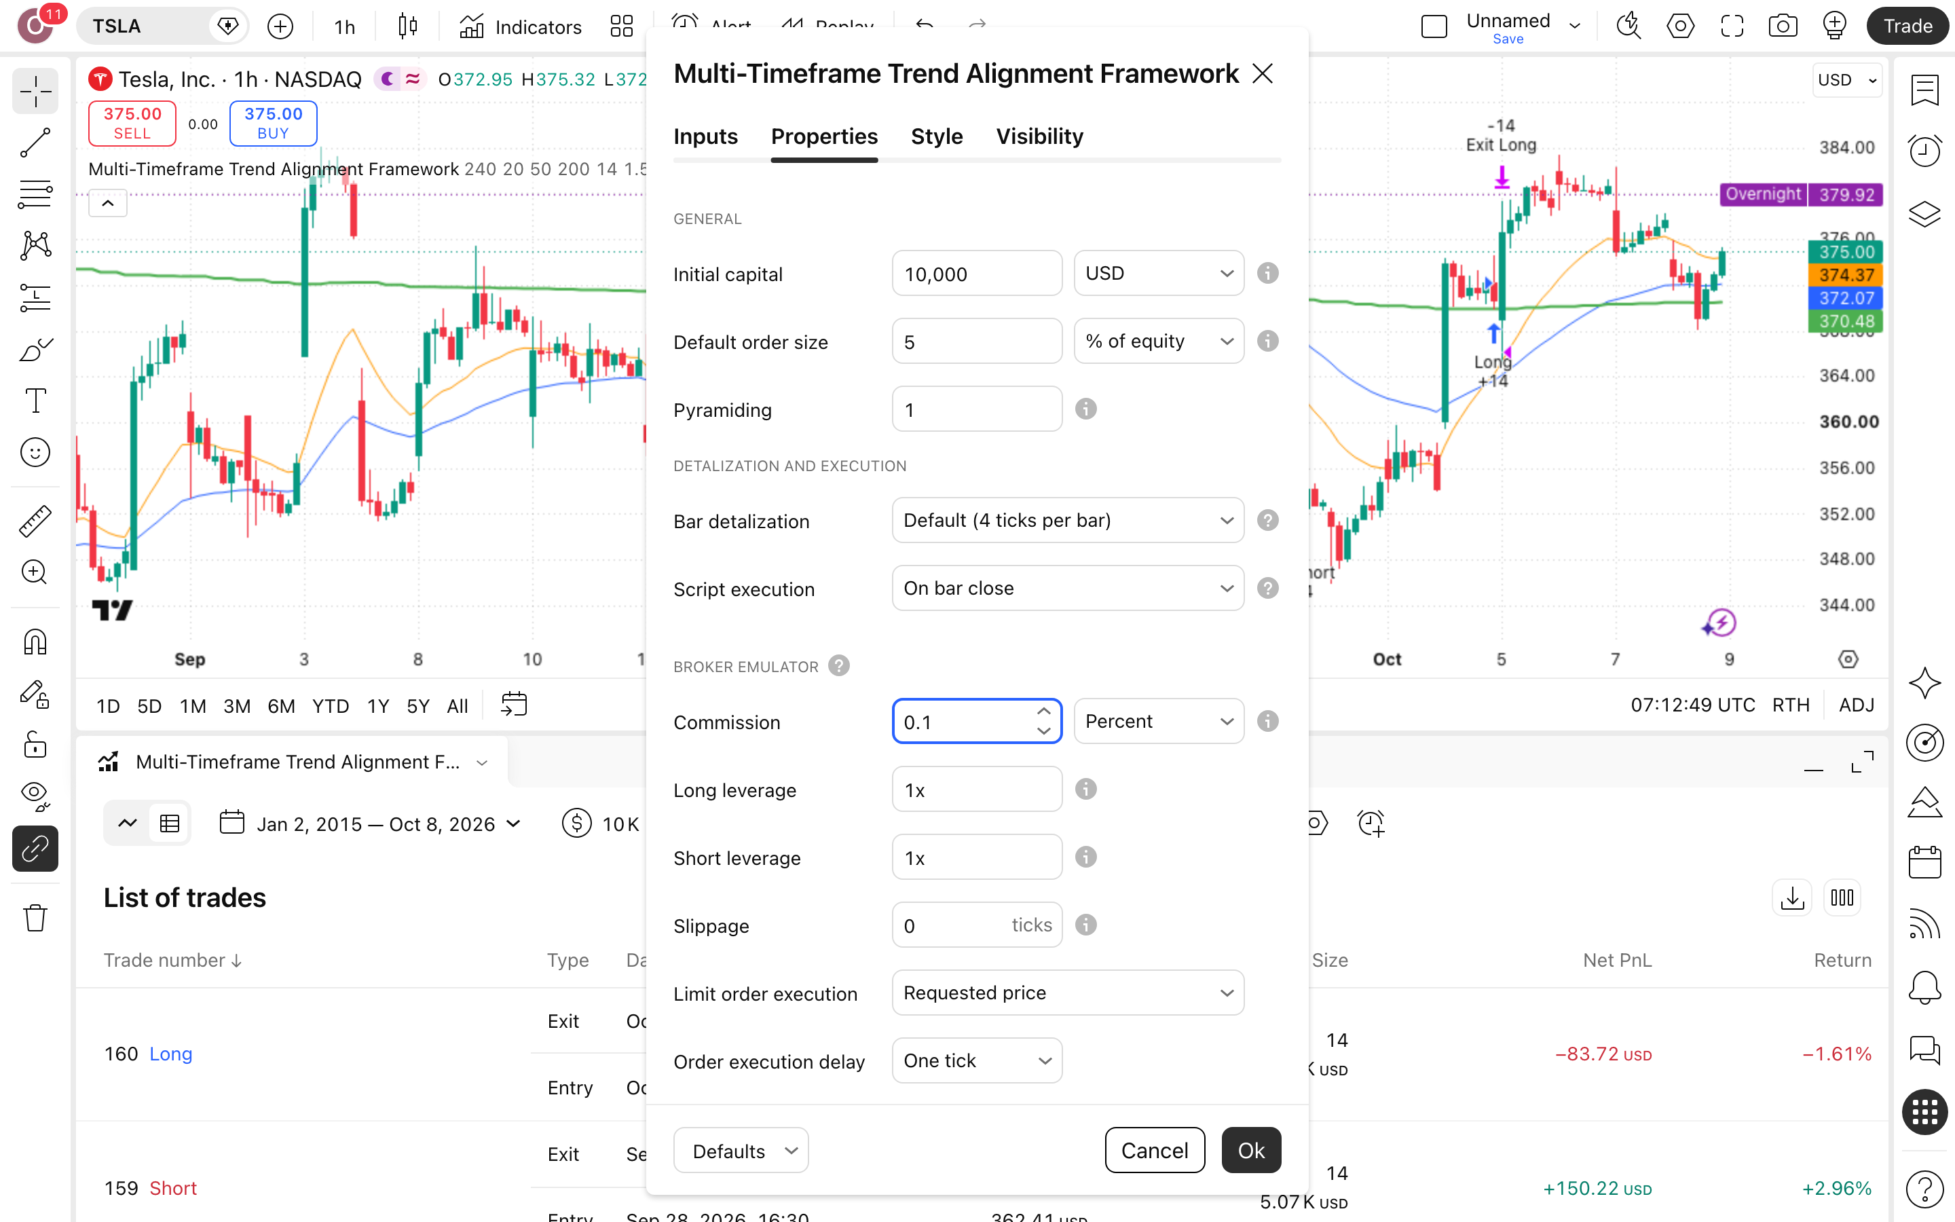Expand the Bar detalization dropdown
This screenshot has width=1955, height=1222.
(1067, 521)
